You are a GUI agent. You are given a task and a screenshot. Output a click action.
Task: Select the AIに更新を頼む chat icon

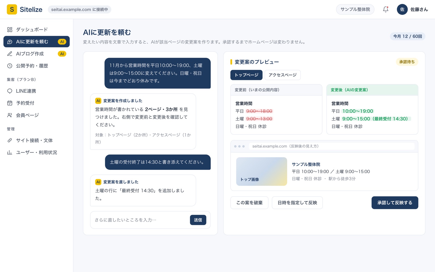point(10,42)
